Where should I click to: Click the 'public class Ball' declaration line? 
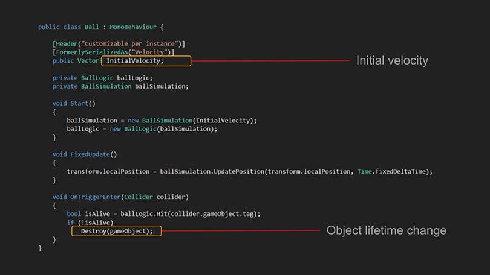coord(100,27)
